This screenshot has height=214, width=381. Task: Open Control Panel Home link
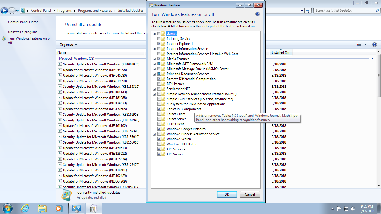pyautogui.click(x=23, y=22)
